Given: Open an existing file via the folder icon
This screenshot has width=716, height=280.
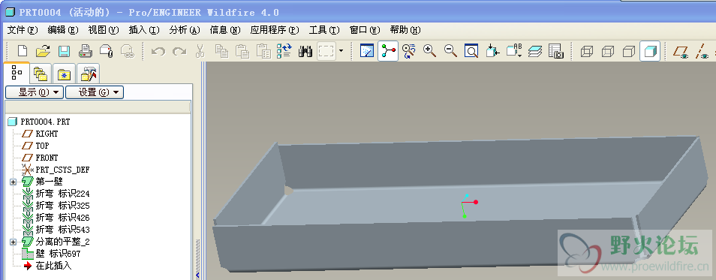Looking at the screenshot, I should (43, 51).
